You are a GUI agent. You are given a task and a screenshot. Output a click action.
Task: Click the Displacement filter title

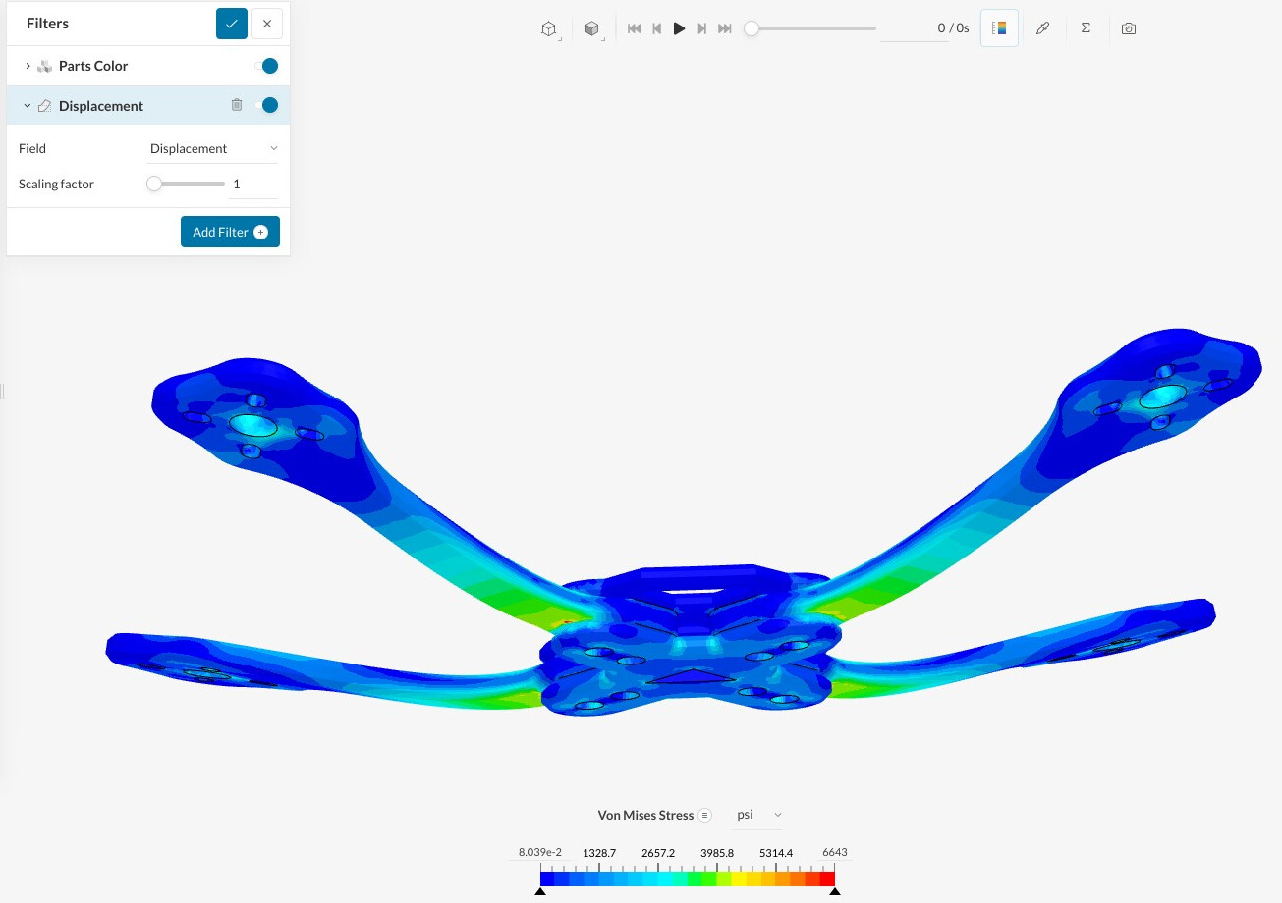101,106
